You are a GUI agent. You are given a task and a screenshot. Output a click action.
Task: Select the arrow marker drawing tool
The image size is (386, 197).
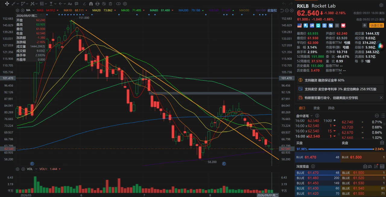pos(61,4)
